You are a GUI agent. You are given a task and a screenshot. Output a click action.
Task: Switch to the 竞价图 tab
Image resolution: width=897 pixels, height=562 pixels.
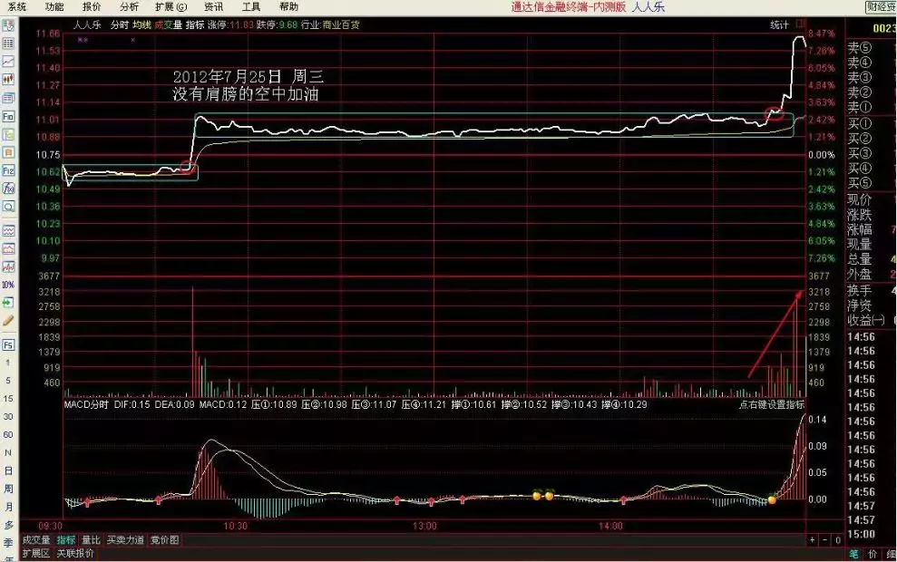165,539
